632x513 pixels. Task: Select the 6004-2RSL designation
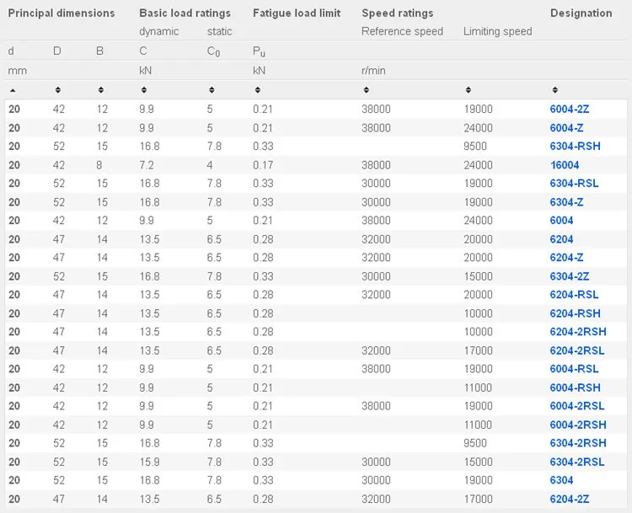pyautogui.click(x=577, y=406)
